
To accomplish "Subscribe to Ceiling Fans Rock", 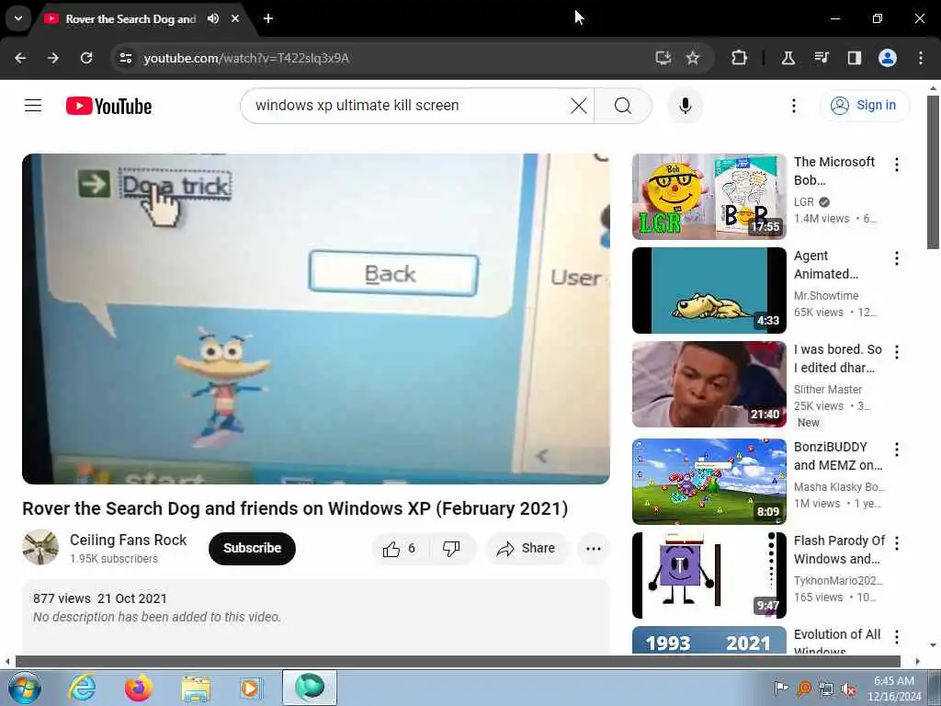I will (x=252, y=548).
